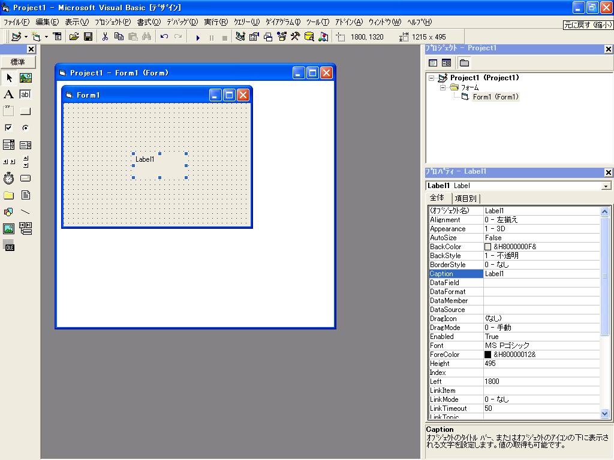Open Add Form dropdown arrow
The width and height of the screenshot is (614, 460).
pos(46,37)
